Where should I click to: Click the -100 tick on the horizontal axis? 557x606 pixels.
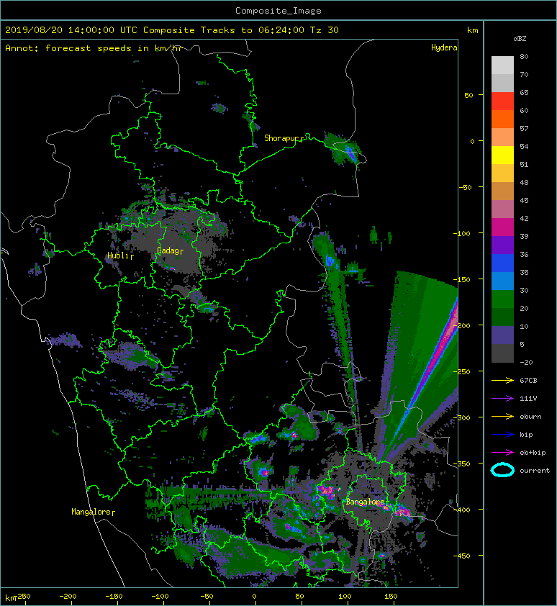[x=160, y=597]
